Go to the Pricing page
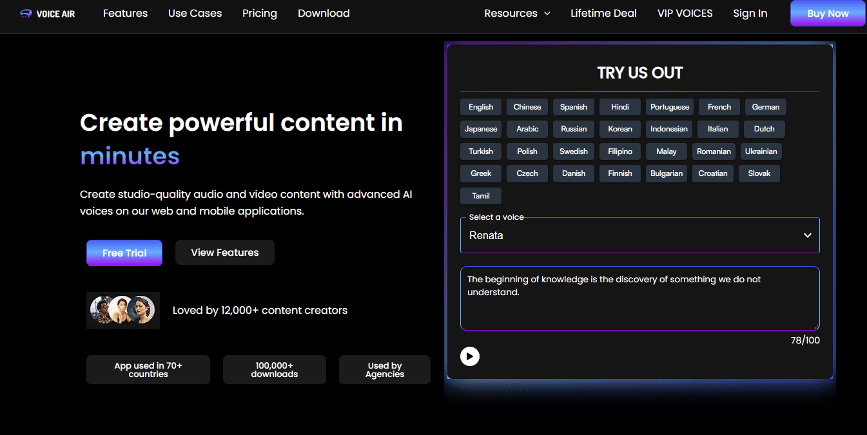 [x=260, y=14]
